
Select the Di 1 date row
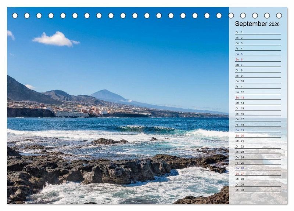(258, 32)
